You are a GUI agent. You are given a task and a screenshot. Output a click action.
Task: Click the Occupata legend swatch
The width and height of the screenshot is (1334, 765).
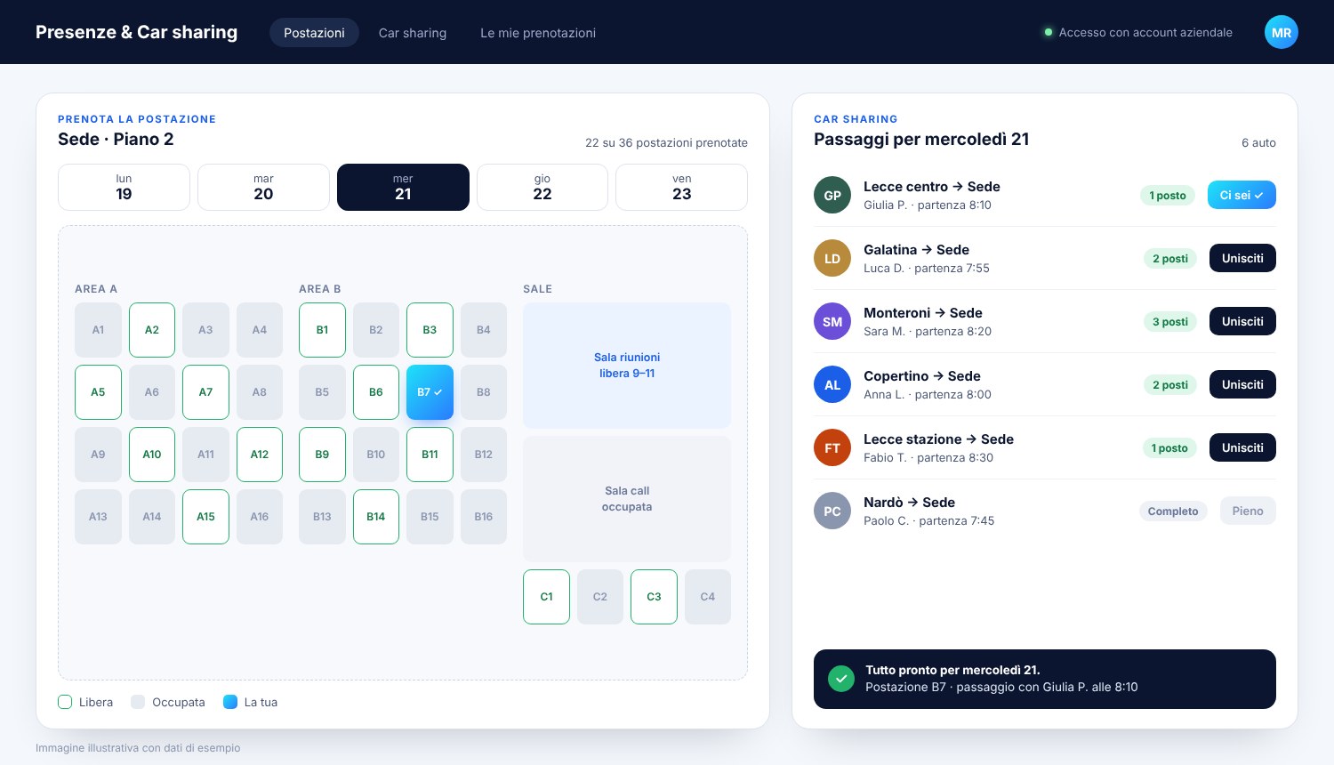click(x=138, y=702)
